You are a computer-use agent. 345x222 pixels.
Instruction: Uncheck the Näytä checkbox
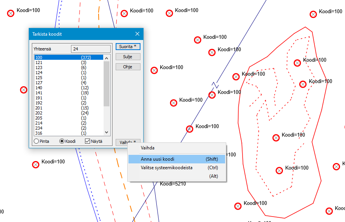88,141
